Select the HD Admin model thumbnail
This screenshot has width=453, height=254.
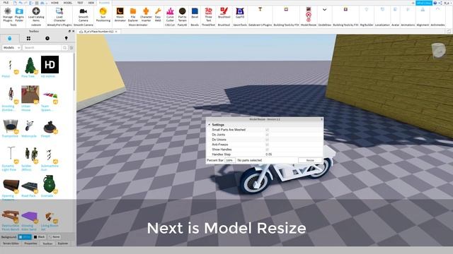pos(50,64)
